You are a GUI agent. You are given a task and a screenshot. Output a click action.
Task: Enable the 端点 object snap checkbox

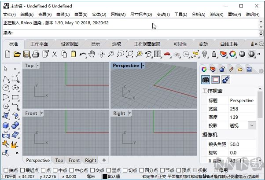(x=6, y=170)
